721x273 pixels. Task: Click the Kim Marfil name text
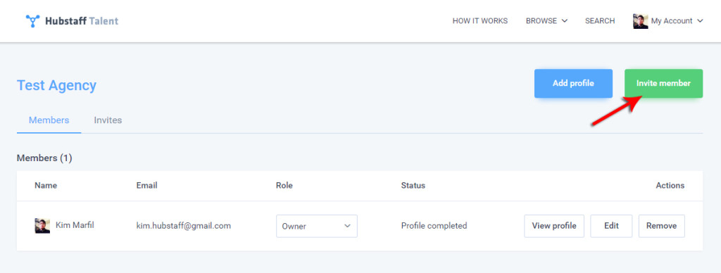click(75, 225)
